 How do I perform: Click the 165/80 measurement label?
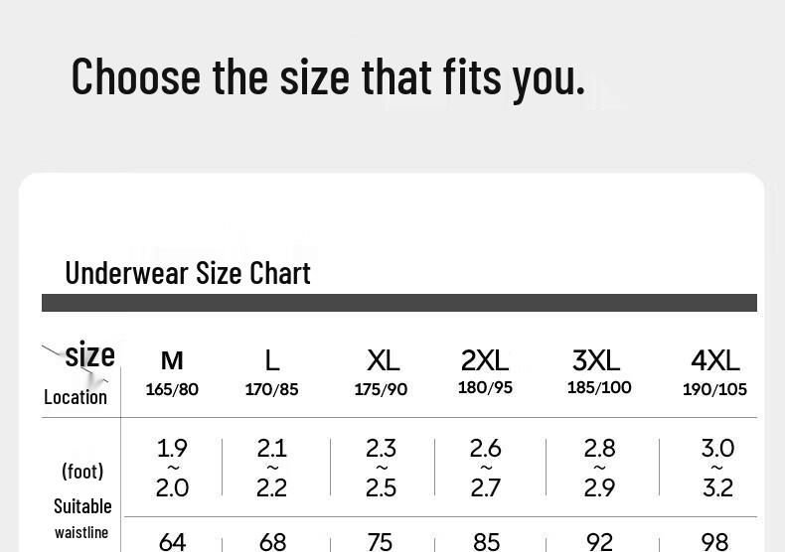pyautogui.click(x=172, y=389)
